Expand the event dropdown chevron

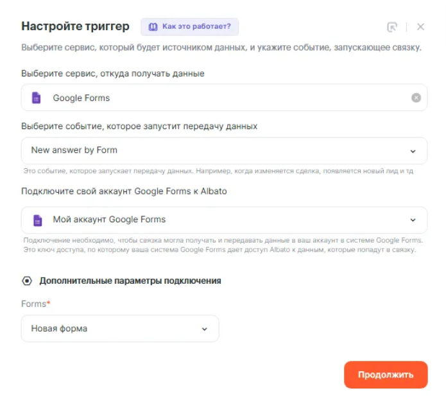point(413,151)
